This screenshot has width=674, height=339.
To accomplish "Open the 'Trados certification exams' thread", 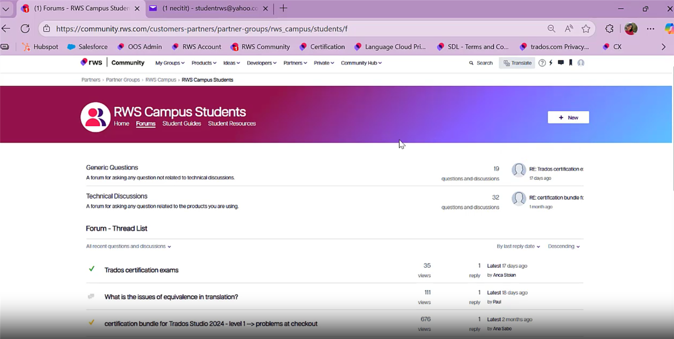I will click(x=141, y=270).
